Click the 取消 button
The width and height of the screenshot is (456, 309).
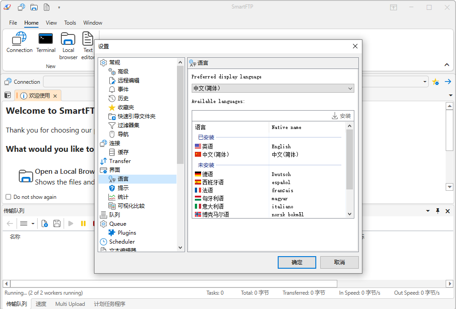pos(340,262)
